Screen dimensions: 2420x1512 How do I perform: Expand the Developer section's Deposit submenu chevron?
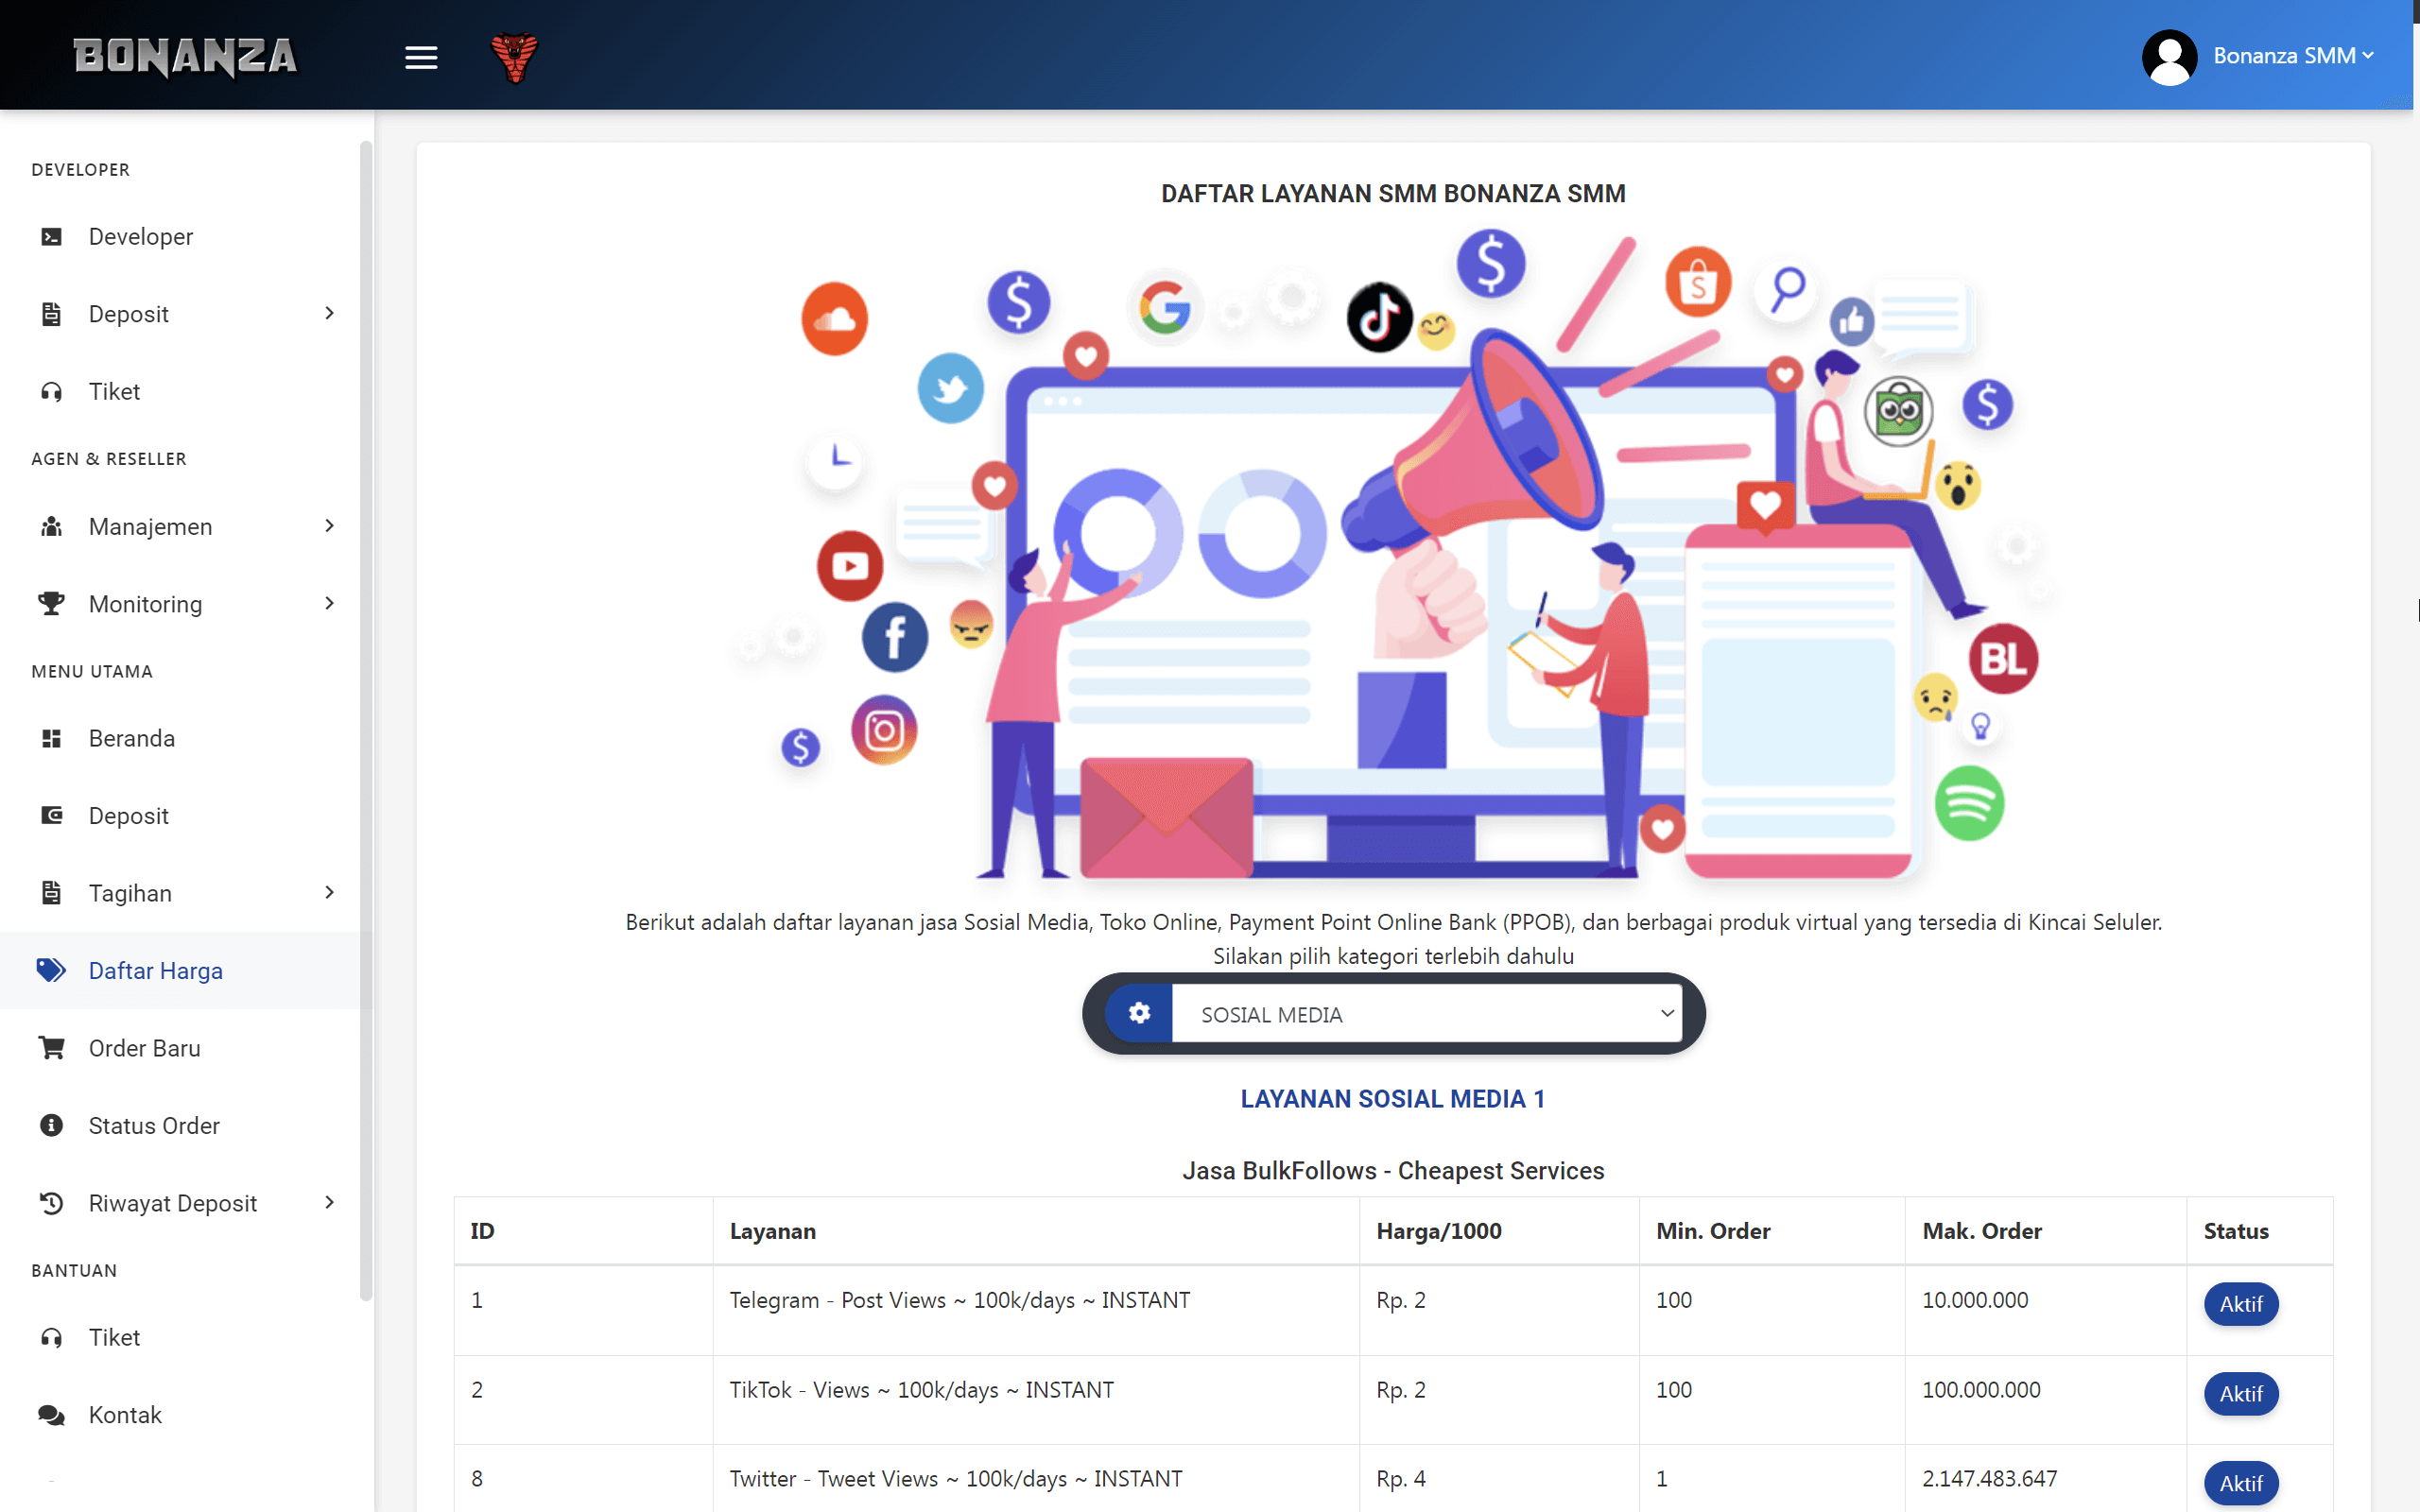[x=330, y=314]
